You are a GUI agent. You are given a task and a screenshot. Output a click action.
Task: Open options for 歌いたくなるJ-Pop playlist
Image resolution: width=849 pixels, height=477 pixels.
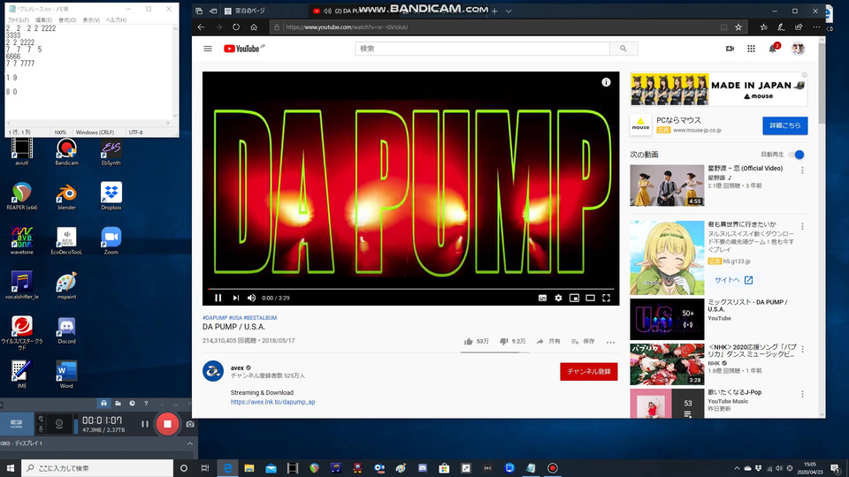(802, 395)
